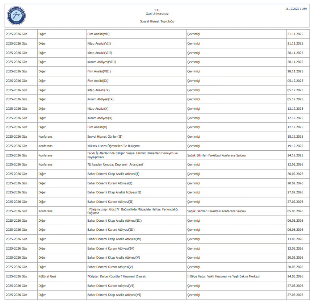Click the 16.10.2025 11:59 timestamp
Viewport: 314px width, 305px height.
coord(296,8)
